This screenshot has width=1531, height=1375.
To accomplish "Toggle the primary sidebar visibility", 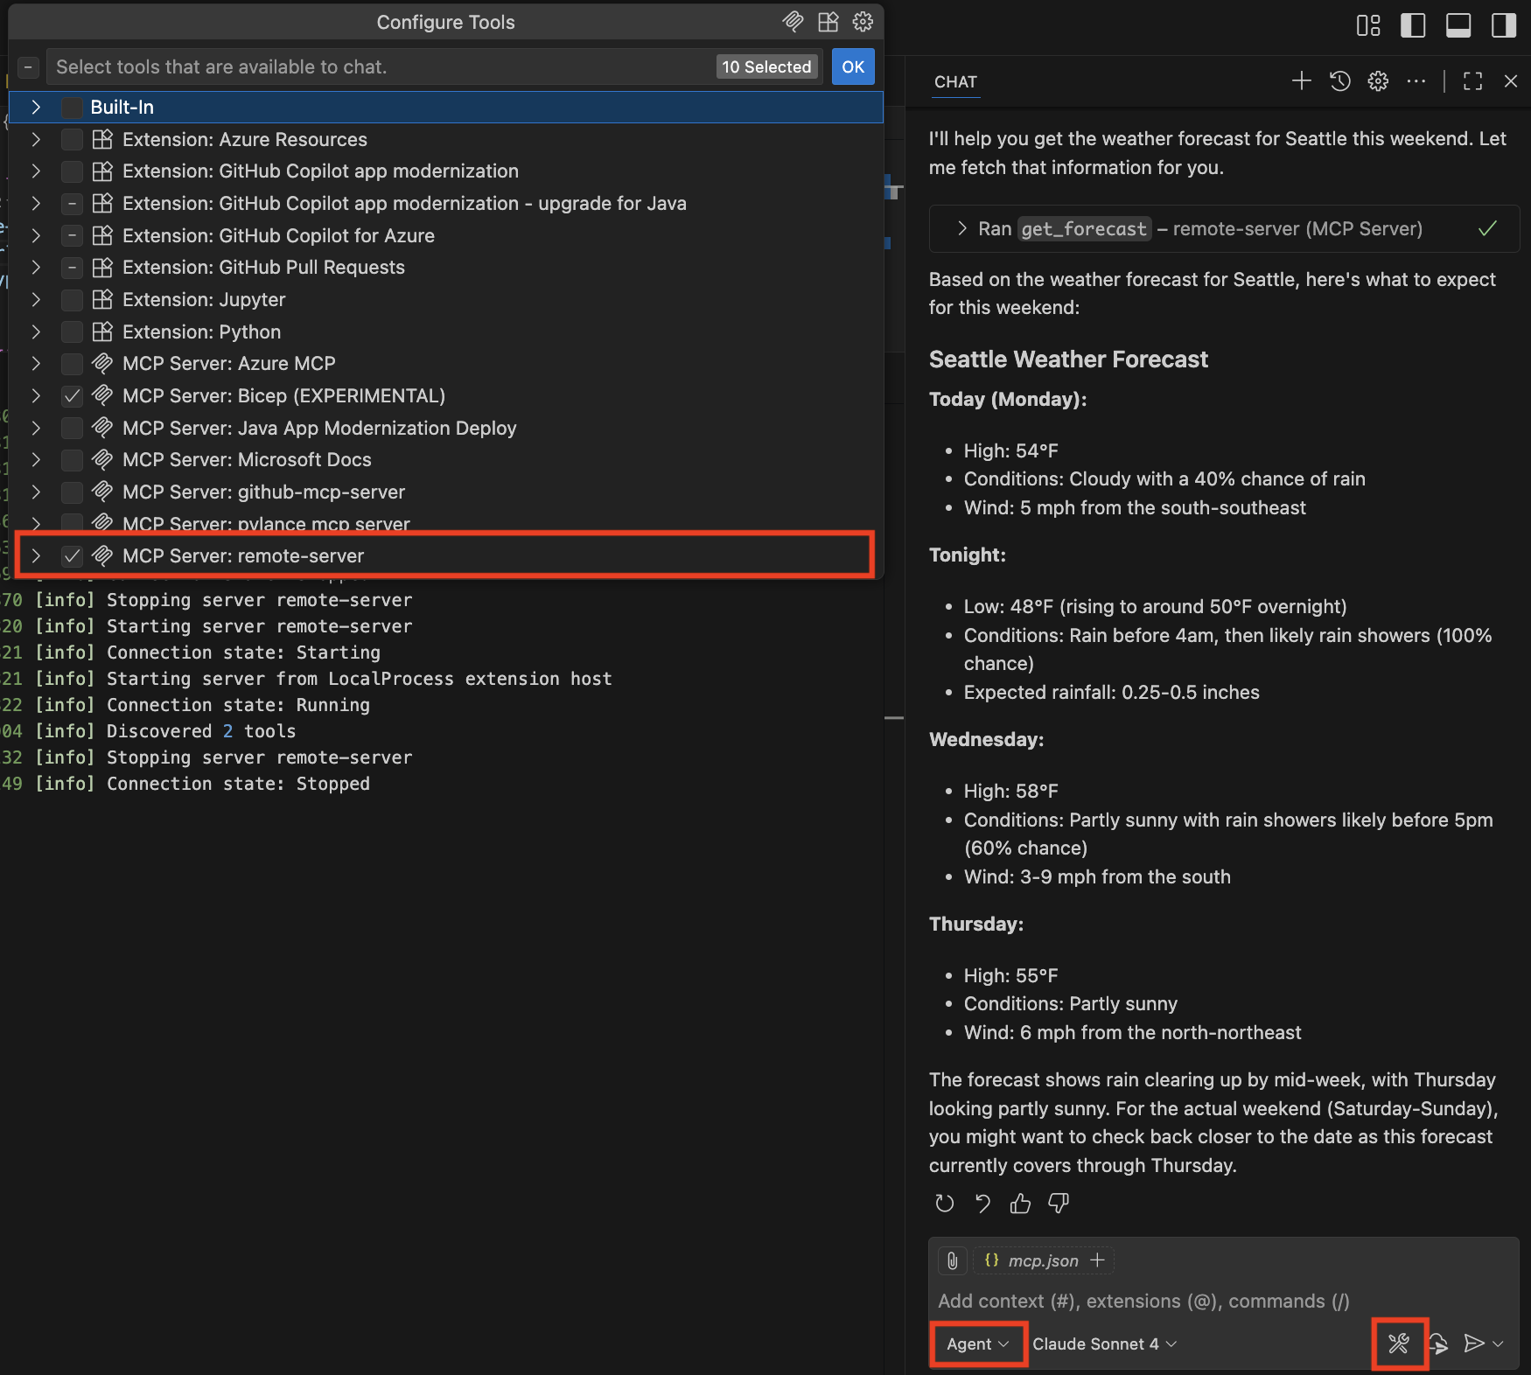I will click(1413, 25).
